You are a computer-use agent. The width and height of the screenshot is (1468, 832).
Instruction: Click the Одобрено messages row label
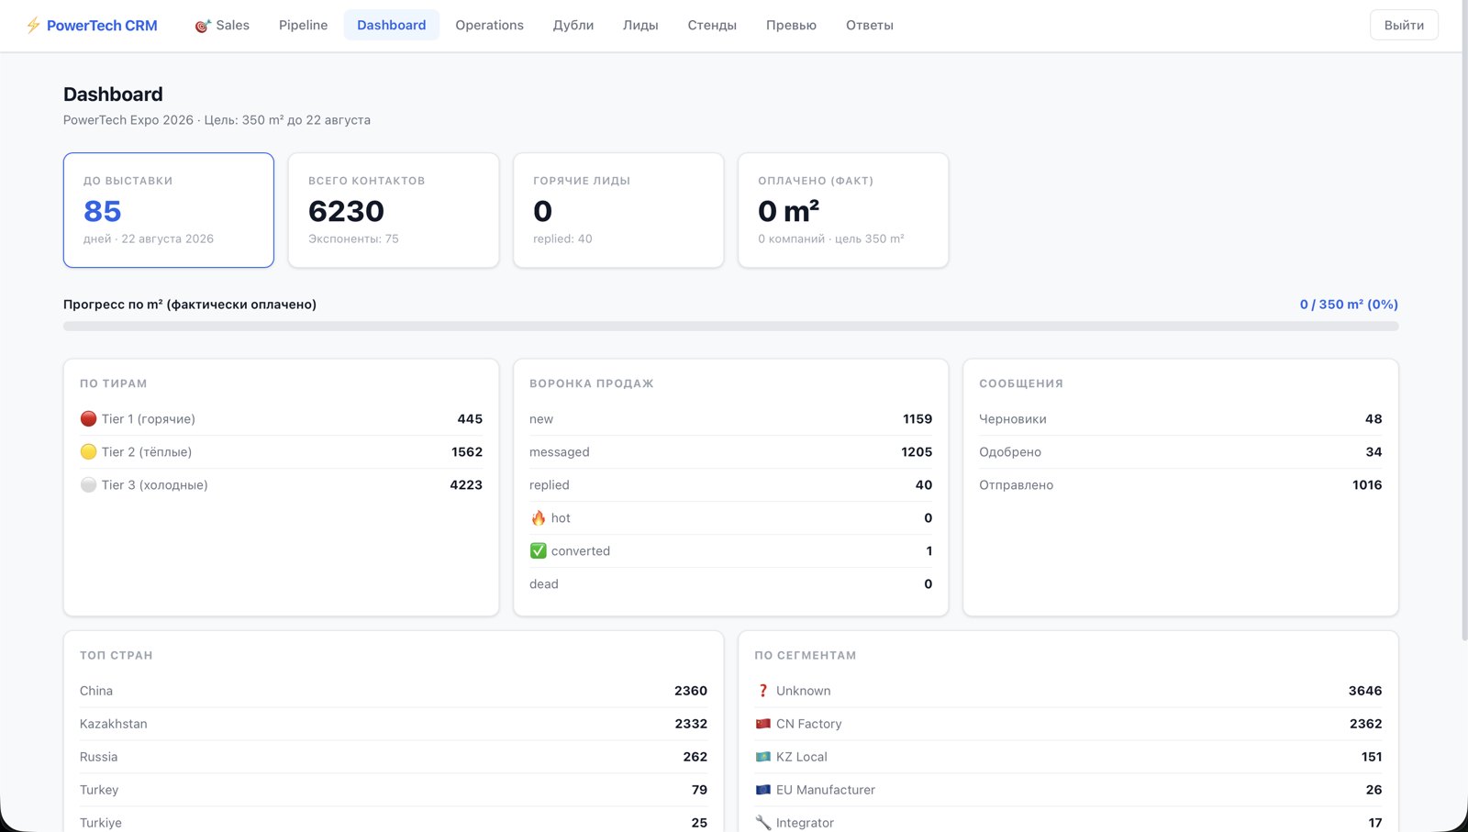1009,452
